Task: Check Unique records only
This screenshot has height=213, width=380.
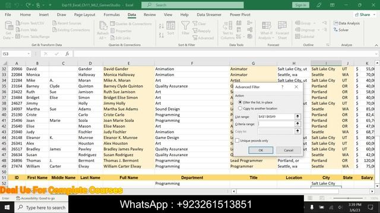Action: tap(237, 140)
